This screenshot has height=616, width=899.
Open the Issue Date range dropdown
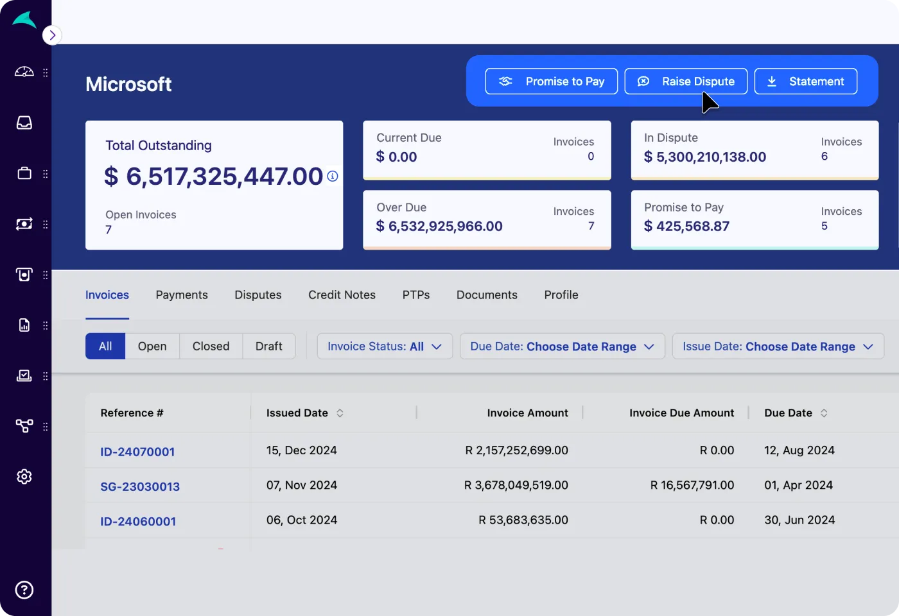coord(778,346)
